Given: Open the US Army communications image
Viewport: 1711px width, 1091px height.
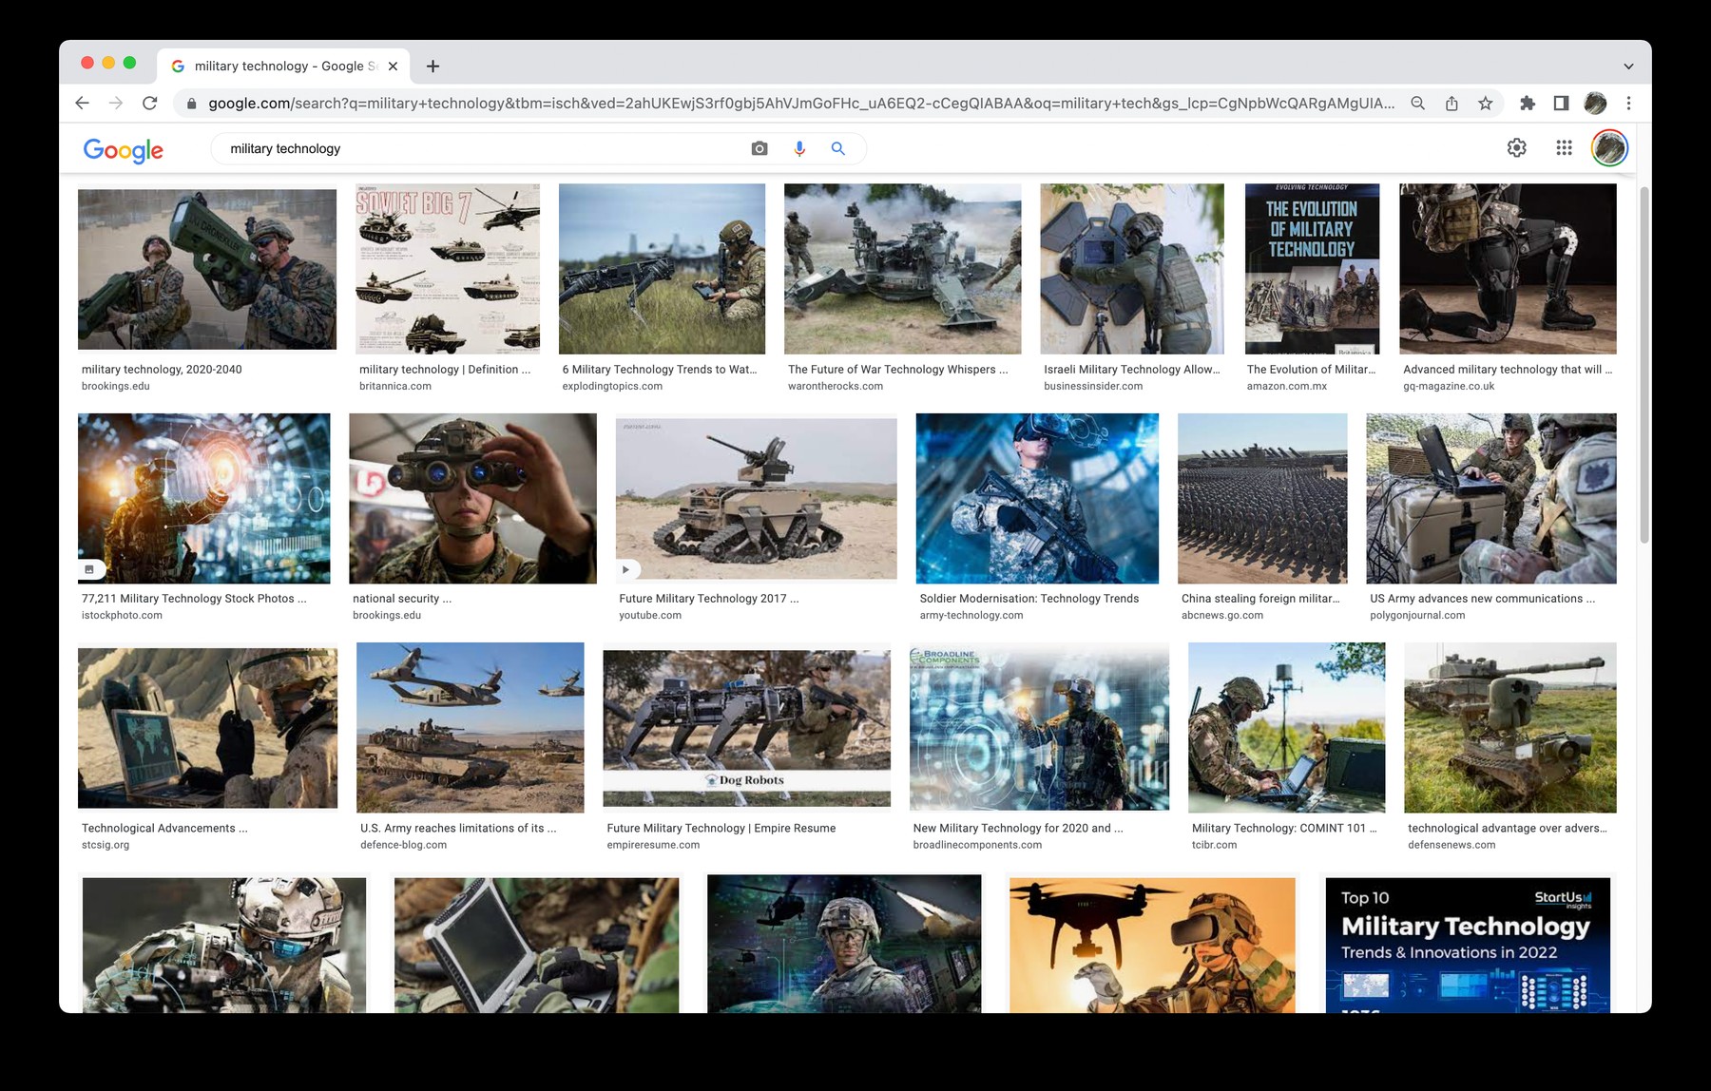Looking at the screenshot, I should click(1490, 498).
